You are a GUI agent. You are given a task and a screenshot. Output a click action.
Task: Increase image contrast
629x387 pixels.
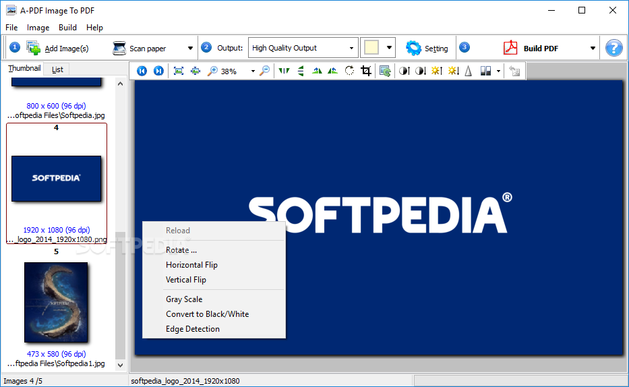pyautogui.click(x=405, y=71)
